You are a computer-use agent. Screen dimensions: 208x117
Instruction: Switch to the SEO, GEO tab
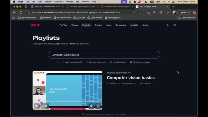[47, 6]
